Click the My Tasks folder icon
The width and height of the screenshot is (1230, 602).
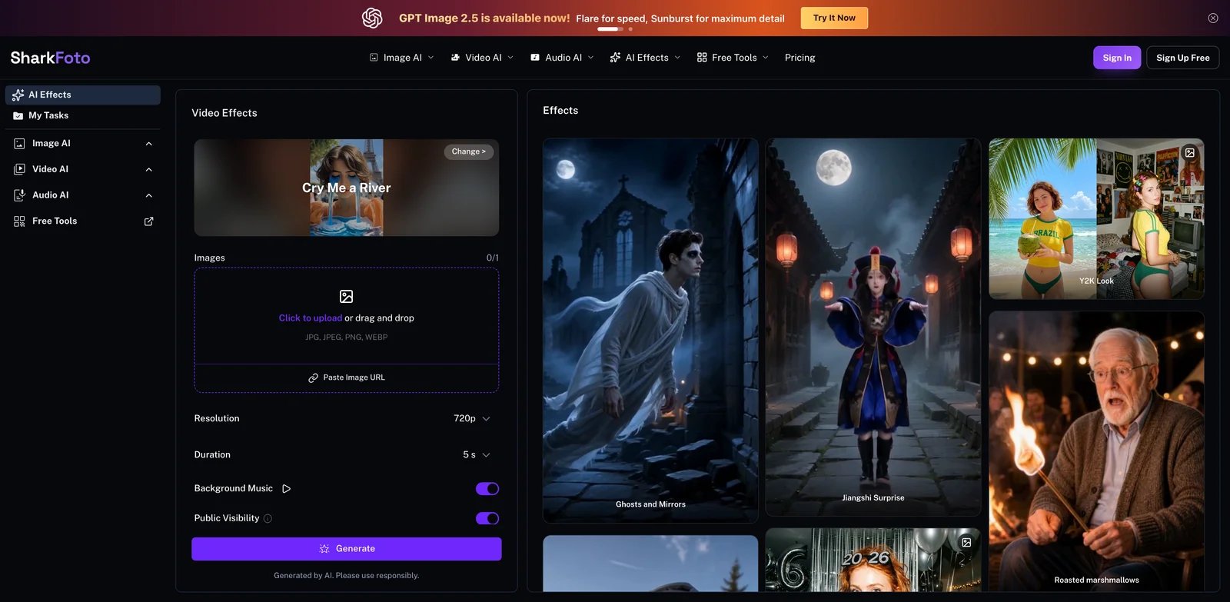pos(18,116)
